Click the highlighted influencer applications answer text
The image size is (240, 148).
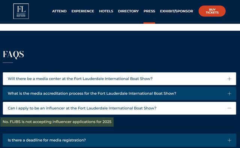[x=57, y=122]
